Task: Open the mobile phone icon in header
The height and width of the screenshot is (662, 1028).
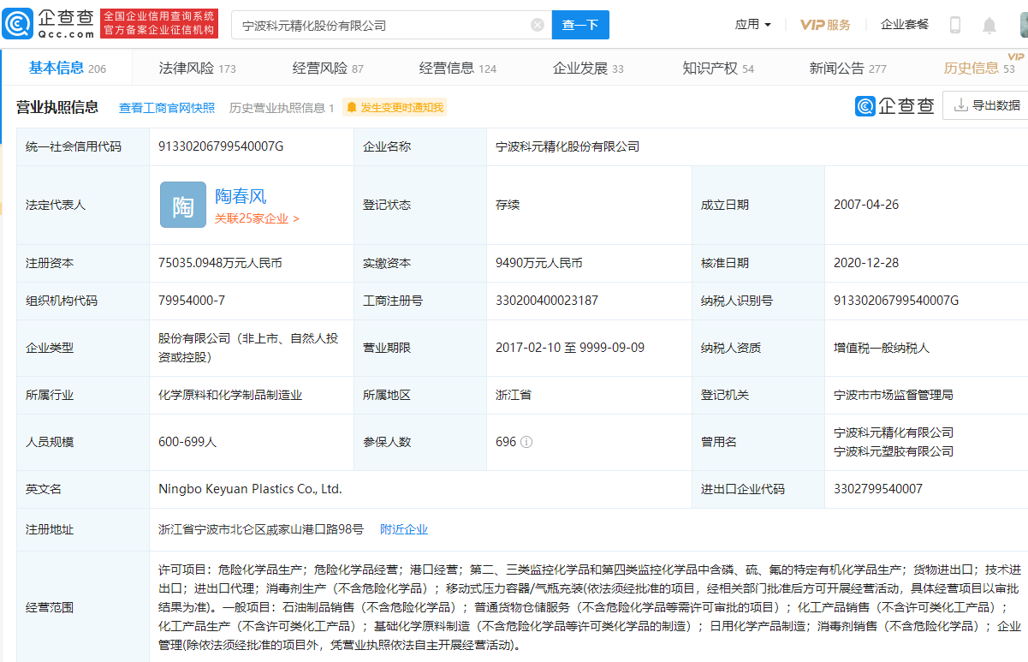Action: (x=955, y=25)
